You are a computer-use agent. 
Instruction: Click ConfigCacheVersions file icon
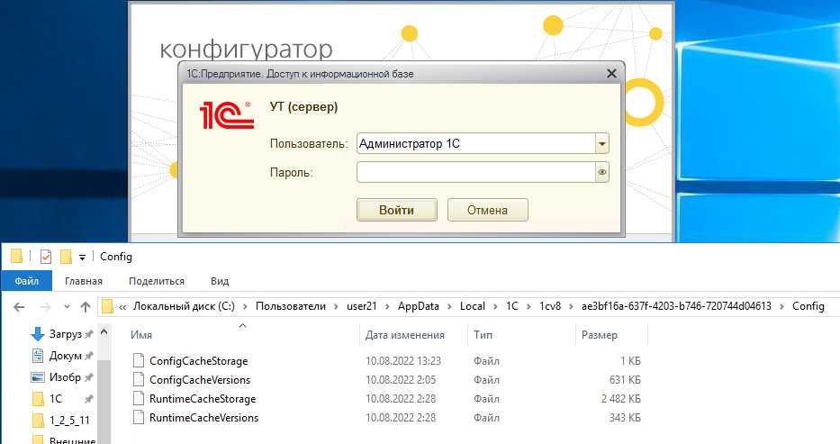coord(139,379)
